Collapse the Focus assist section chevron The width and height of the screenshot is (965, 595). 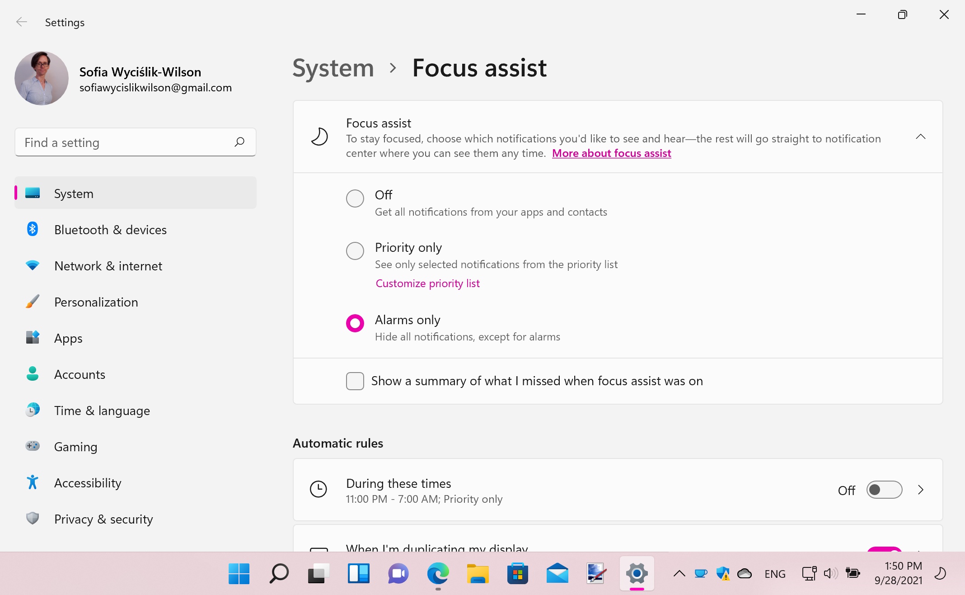point(920,137)
